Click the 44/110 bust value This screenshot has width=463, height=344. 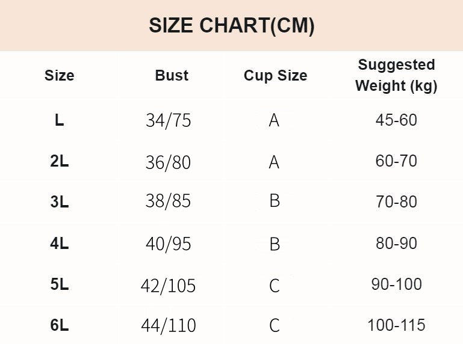pyautogui.click(x=169, y=325)
